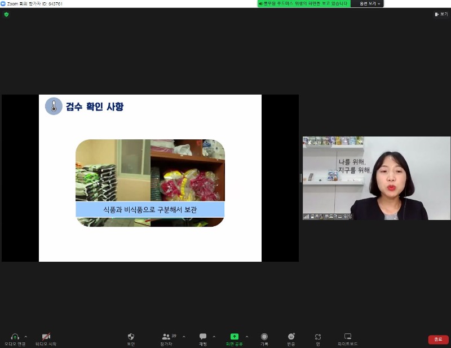Start recording with the Record icon
The image size is (451, 348).
264,337
